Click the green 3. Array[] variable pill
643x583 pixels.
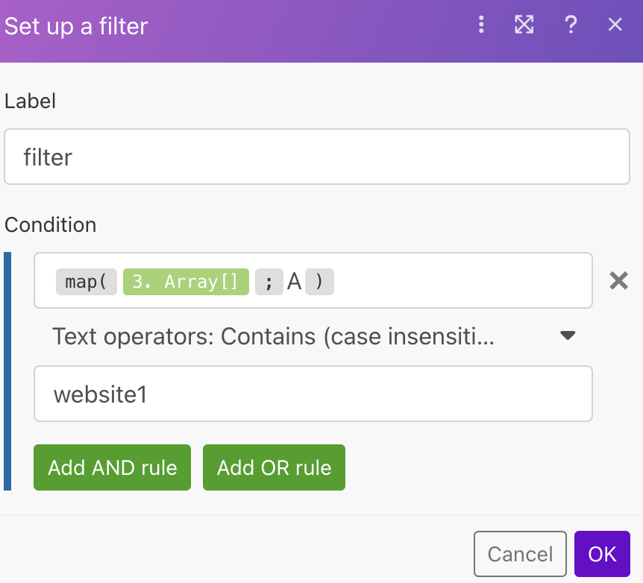tap(186, 282)
